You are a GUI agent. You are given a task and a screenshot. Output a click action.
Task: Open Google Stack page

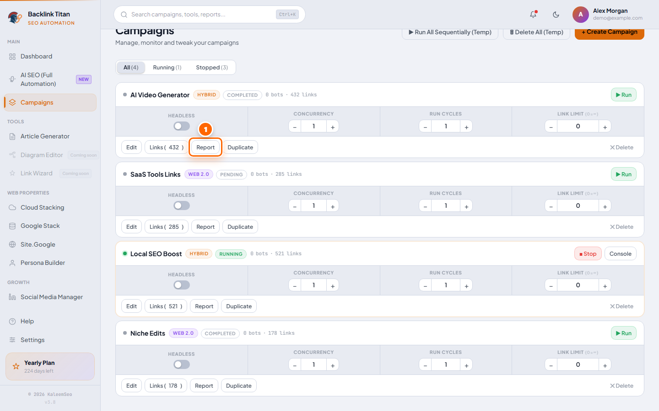pyautogui.click(x=50, y=226)
